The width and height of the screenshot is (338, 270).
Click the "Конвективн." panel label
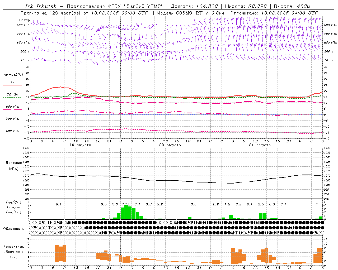(x=14, y=247)
